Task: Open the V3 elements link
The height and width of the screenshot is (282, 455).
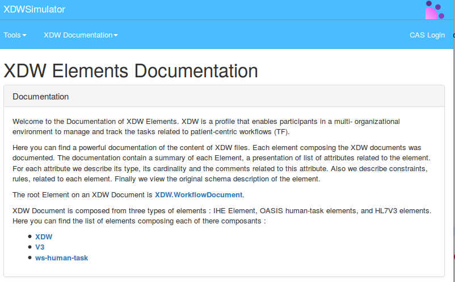Action: (40, 247)
